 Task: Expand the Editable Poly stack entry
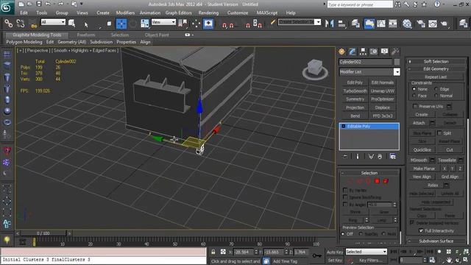(x=344, y=126)
